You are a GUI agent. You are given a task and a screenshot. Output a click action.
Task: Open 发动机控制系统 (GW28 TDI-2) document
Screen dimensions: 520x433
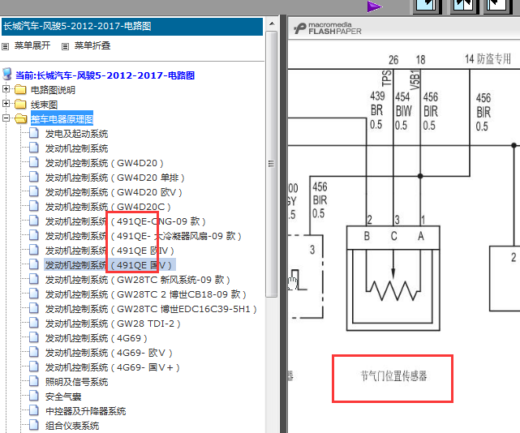(113, 324)
